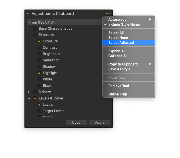Choose Save As Style... menu entry
Viewport: 180px width, 158px height.
tap(129, 69)
